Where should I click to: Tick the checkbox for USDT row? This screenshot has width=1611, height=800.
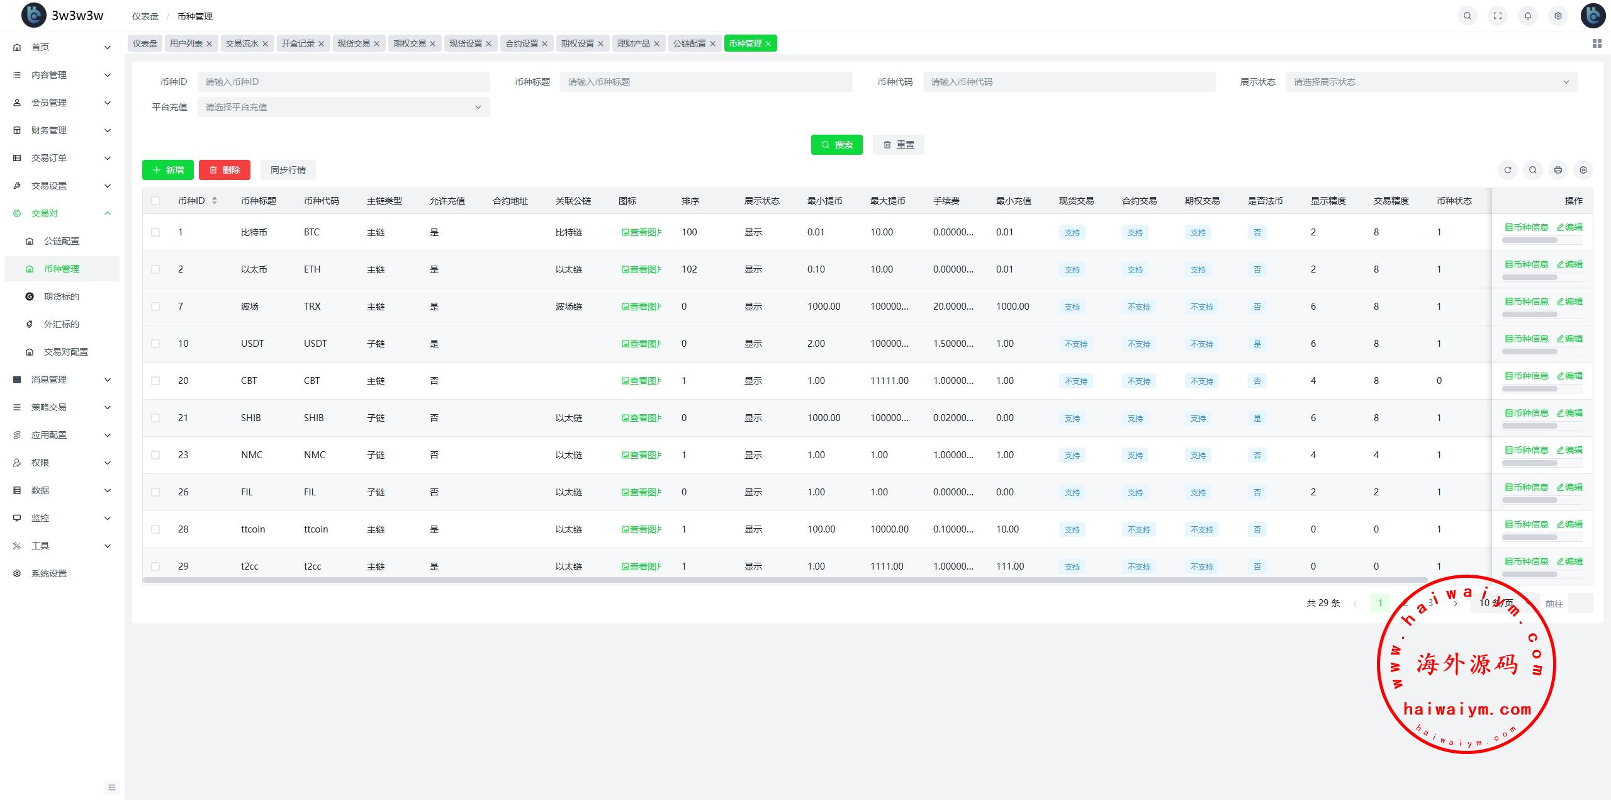[x=155, y=344]
